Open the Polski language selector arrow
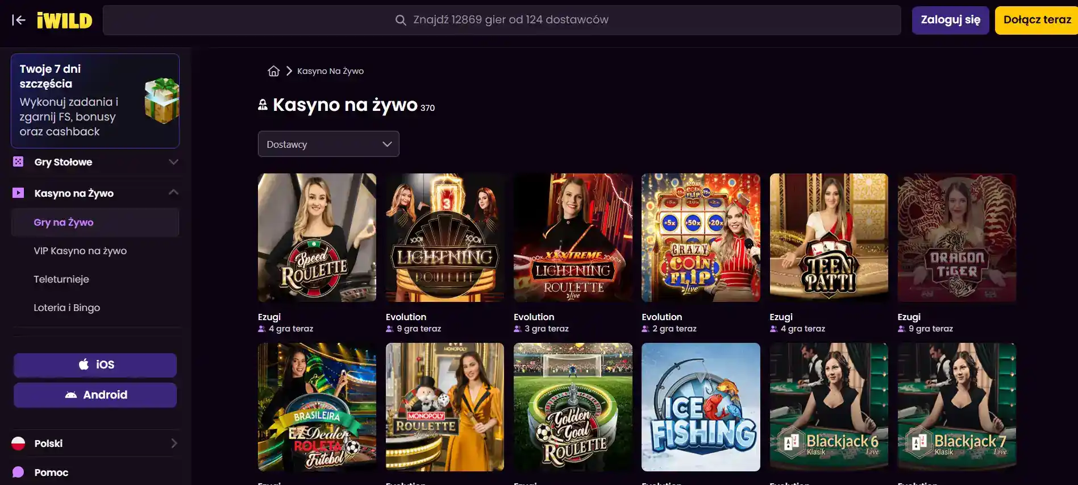Screen dimensions: 1078x485 pyautogui.click(x=174, y=443)
